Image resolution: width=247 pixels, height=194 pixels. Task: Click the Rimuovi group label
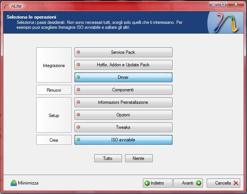pos(54,90)
